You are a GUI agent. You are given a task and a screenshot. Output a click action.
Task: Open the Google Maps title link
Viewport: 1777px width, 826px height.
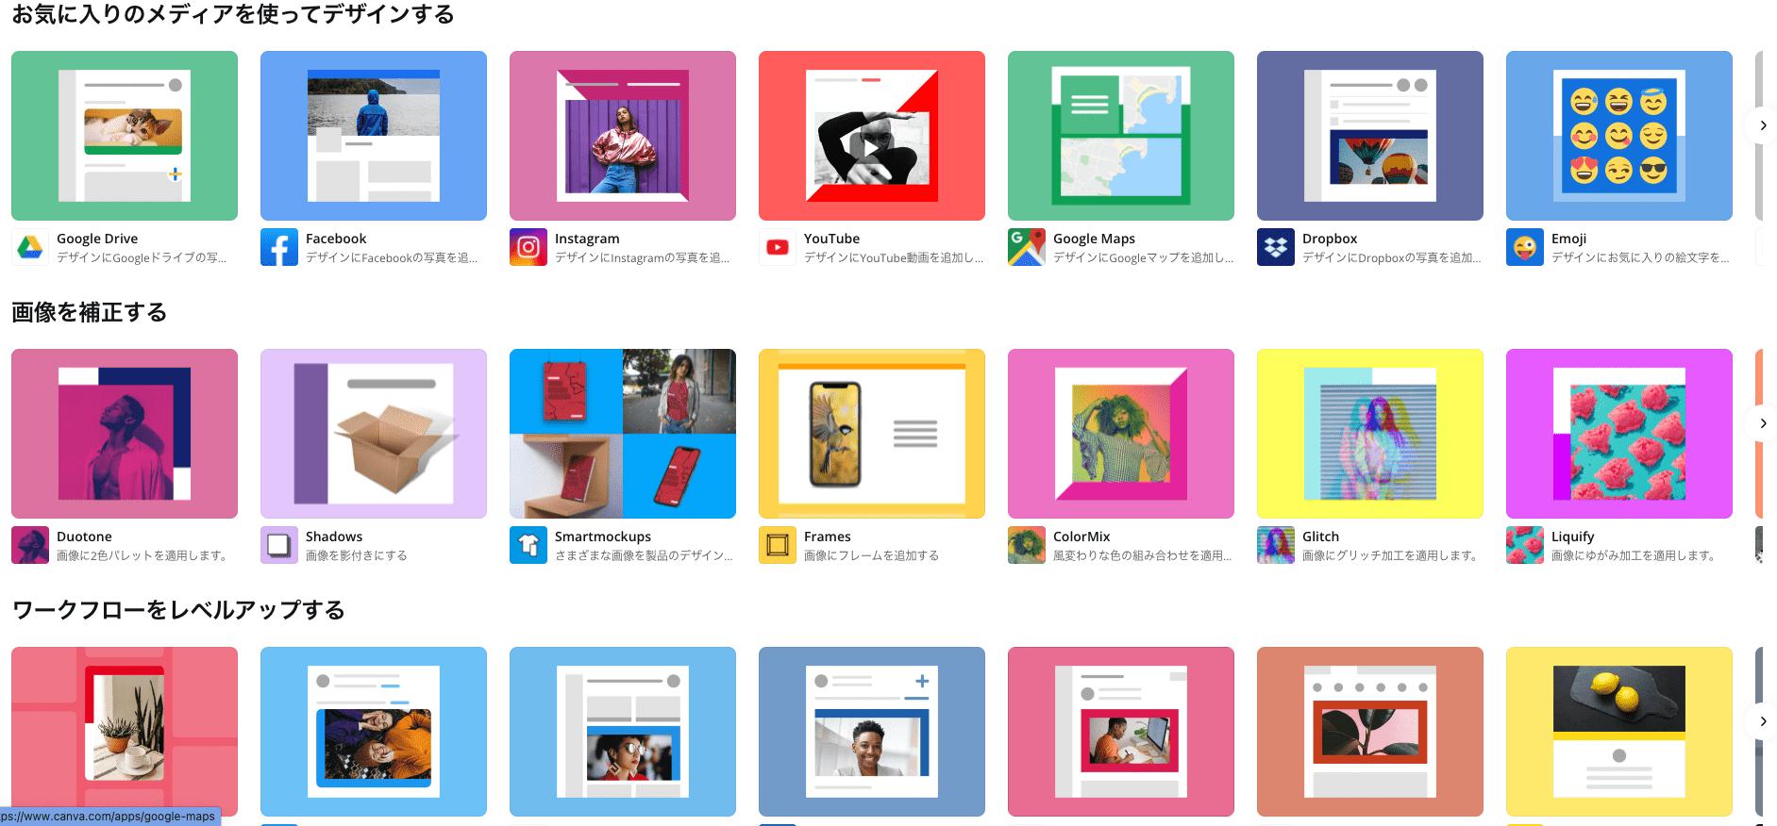(x=1094, y=239)
